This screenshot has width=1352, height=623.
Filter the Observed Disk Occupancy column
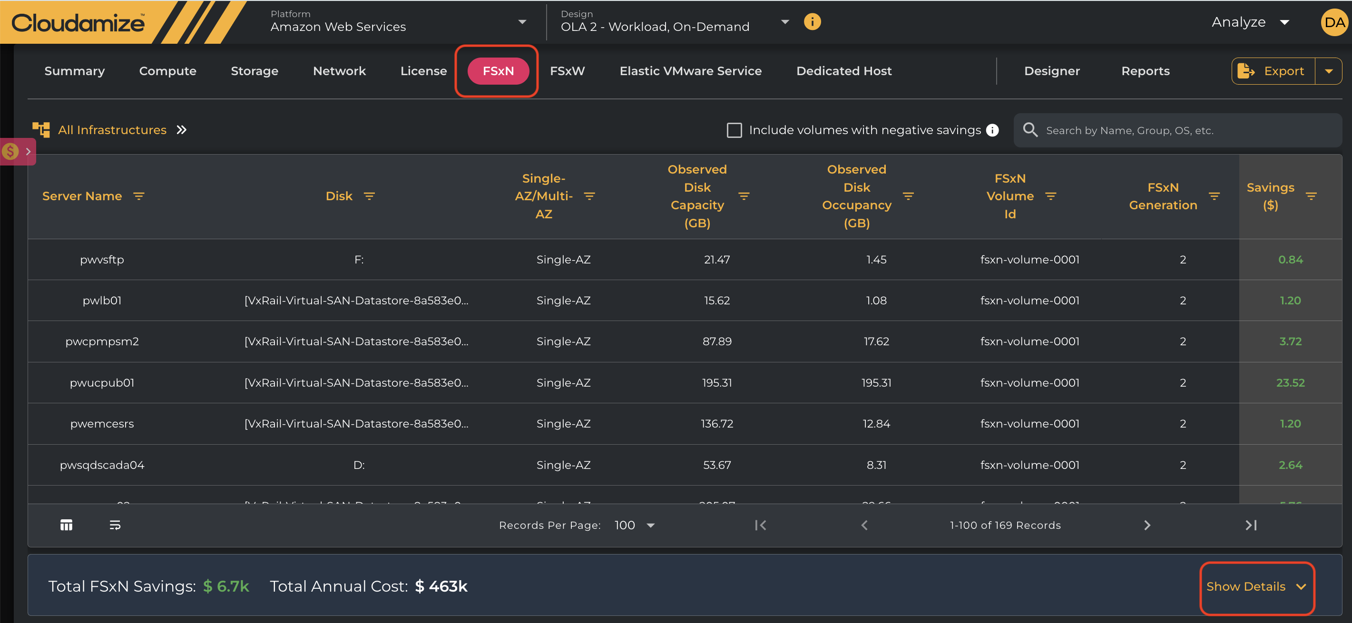click(908, 196)
